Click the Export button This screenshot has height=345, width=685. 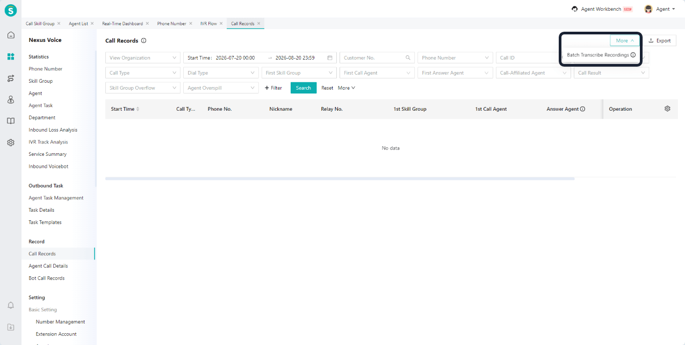pos(660,40)
